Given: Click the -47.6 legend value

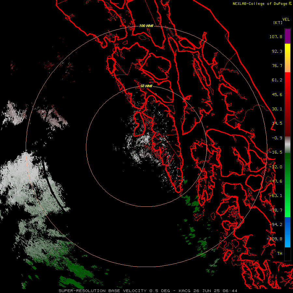Looking at the screenshot, I should click(x=276, y=181).
